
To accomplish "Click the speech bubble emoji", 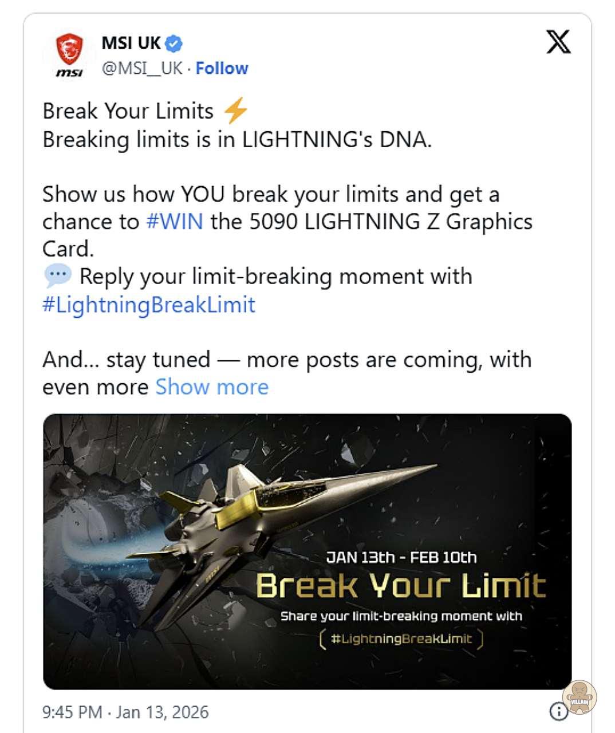I will (57, 276).
